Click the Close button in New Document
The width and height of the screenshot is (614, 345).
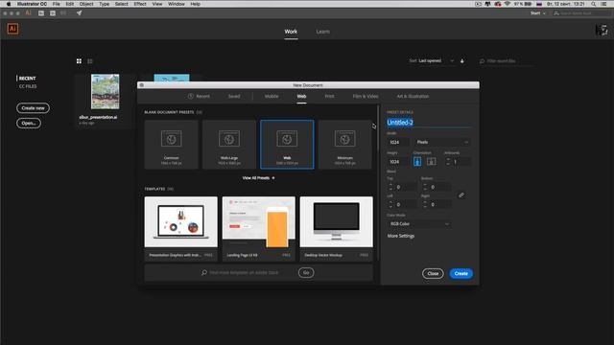pos(433,273)
